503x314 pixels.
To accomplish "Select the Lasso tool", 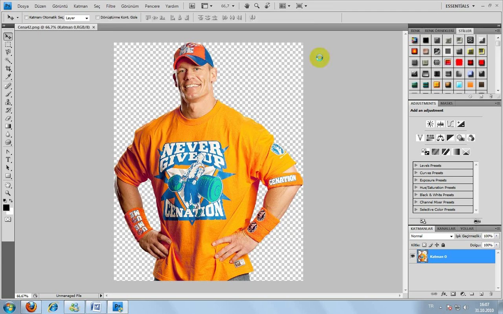I will 8,52.
